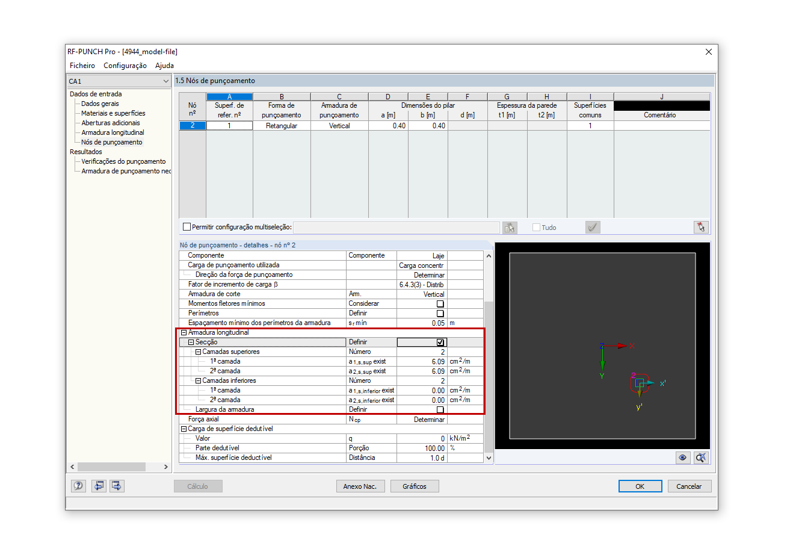Collapse the Secção group
This screenshot has height=540, width=790.
click(x=191, y=343)
